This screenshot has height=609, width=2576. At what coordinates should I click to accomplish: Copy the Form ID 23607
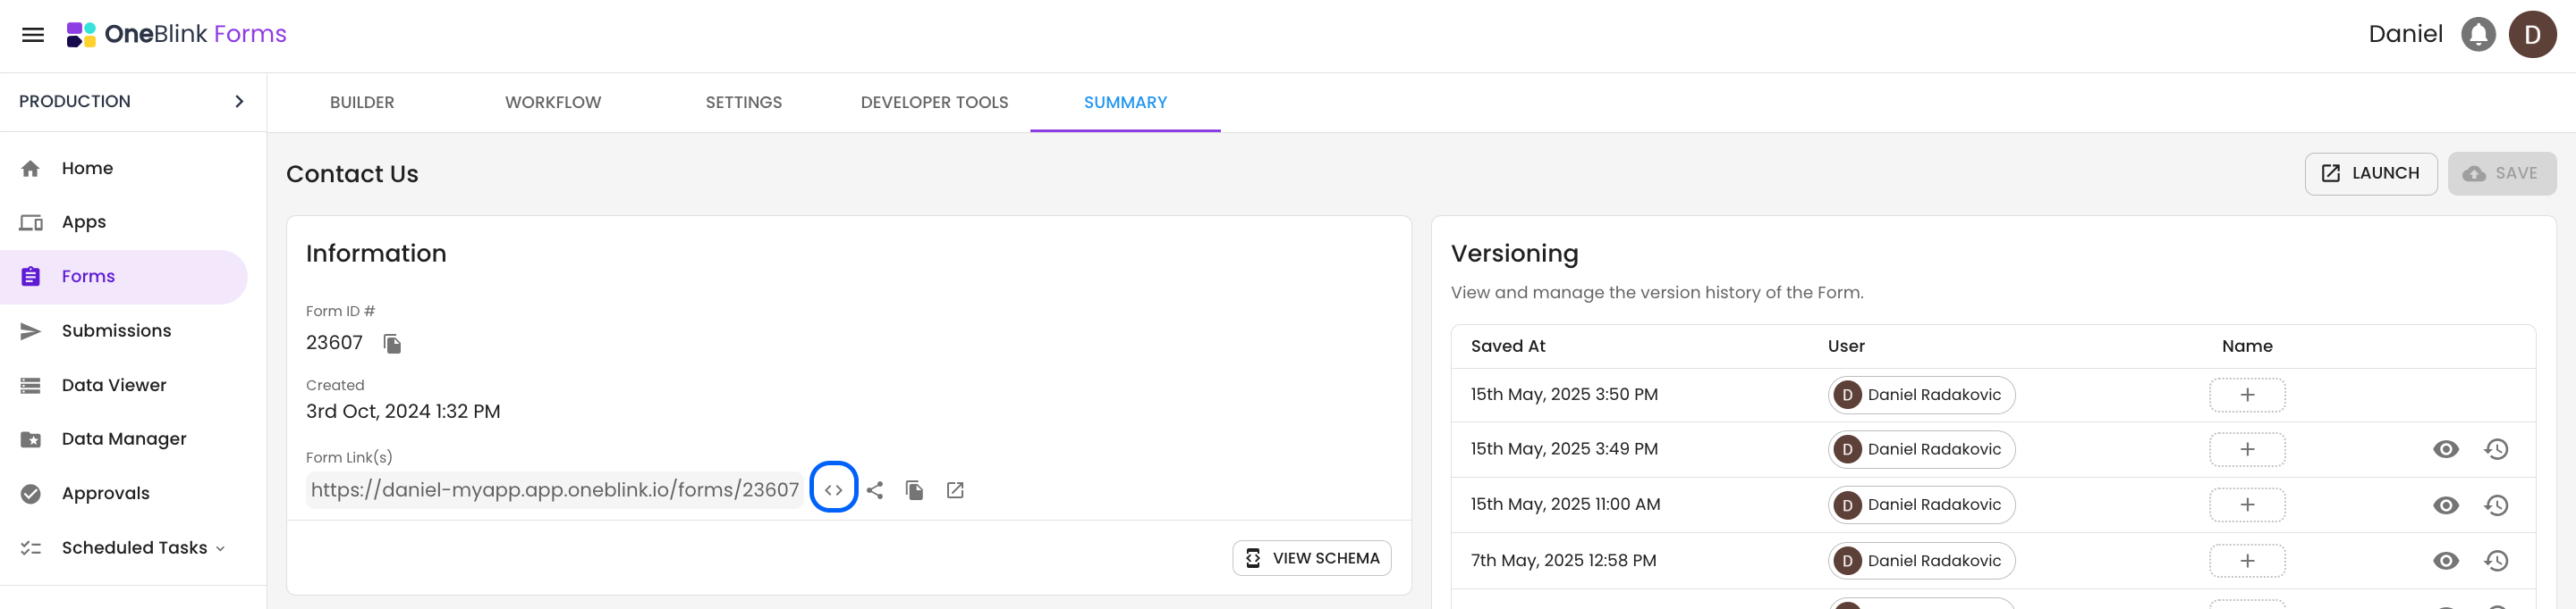[x=392, y=345]
